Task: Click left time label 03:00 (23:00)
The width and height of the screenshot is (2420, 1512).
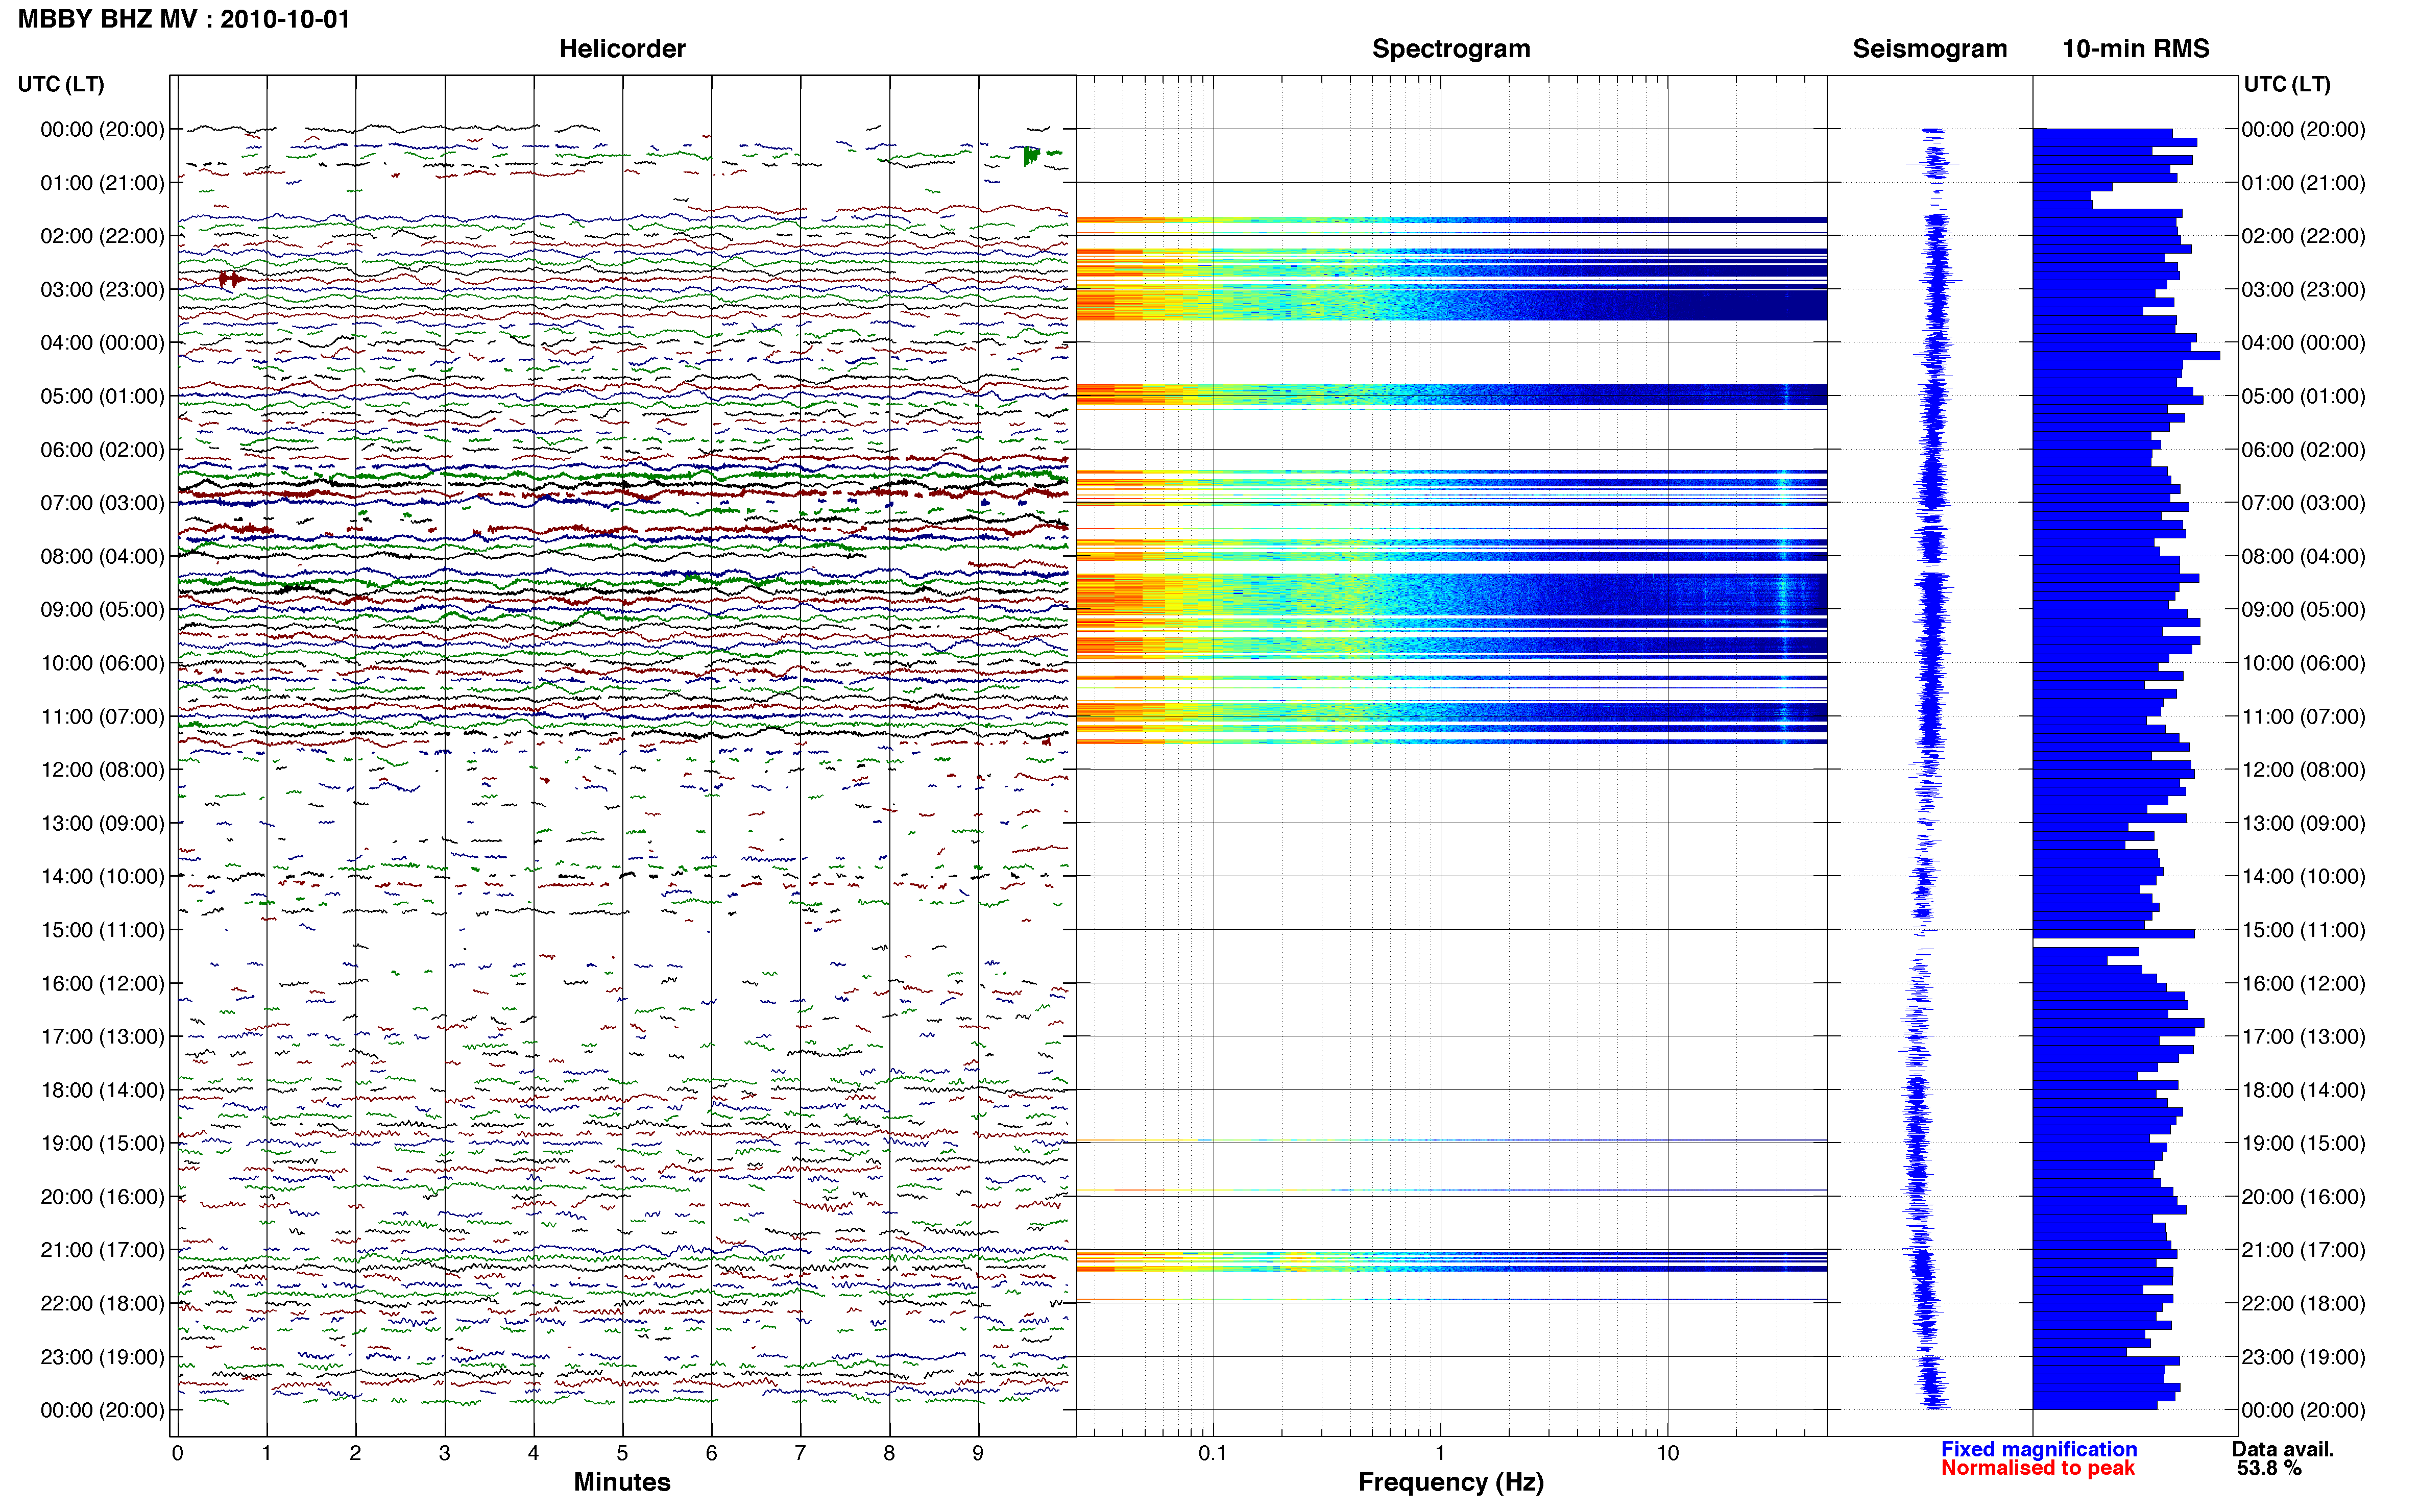Action: click(x=102, y=290)
